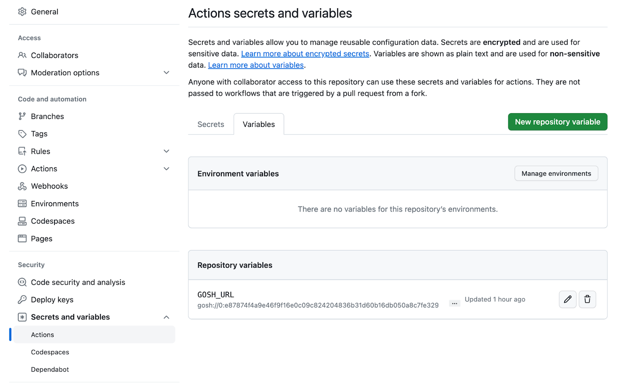Expand truncated GOSH_URL value with ellipsis
The width and height of the screenshot is (618, 392).
455,304
